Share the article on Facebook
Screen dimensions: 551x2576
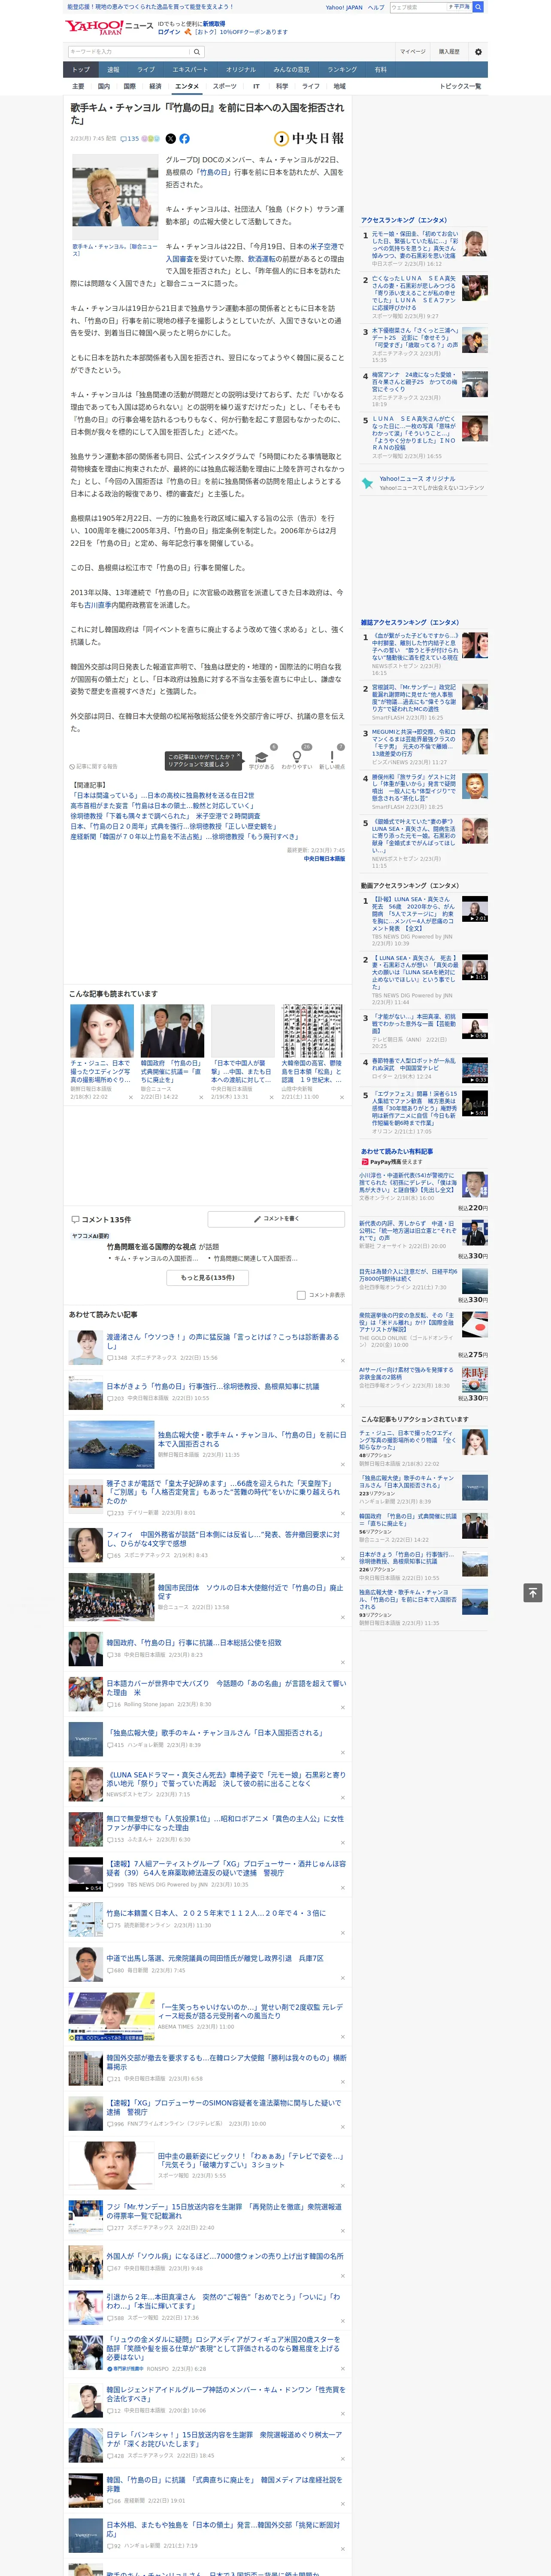(x=184, y=139)
